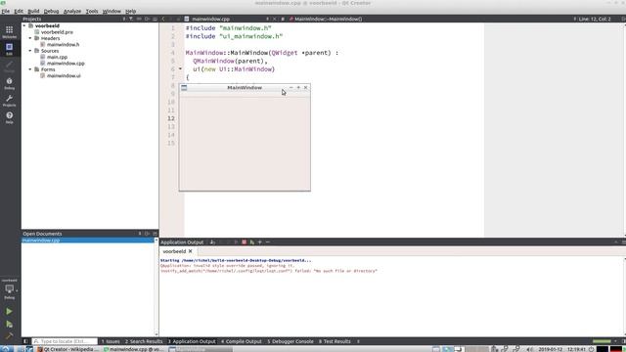Open the Welcome mode in sidebar
Screen dimensions: 626x352
pyautogui.click(x=9, y=32)
